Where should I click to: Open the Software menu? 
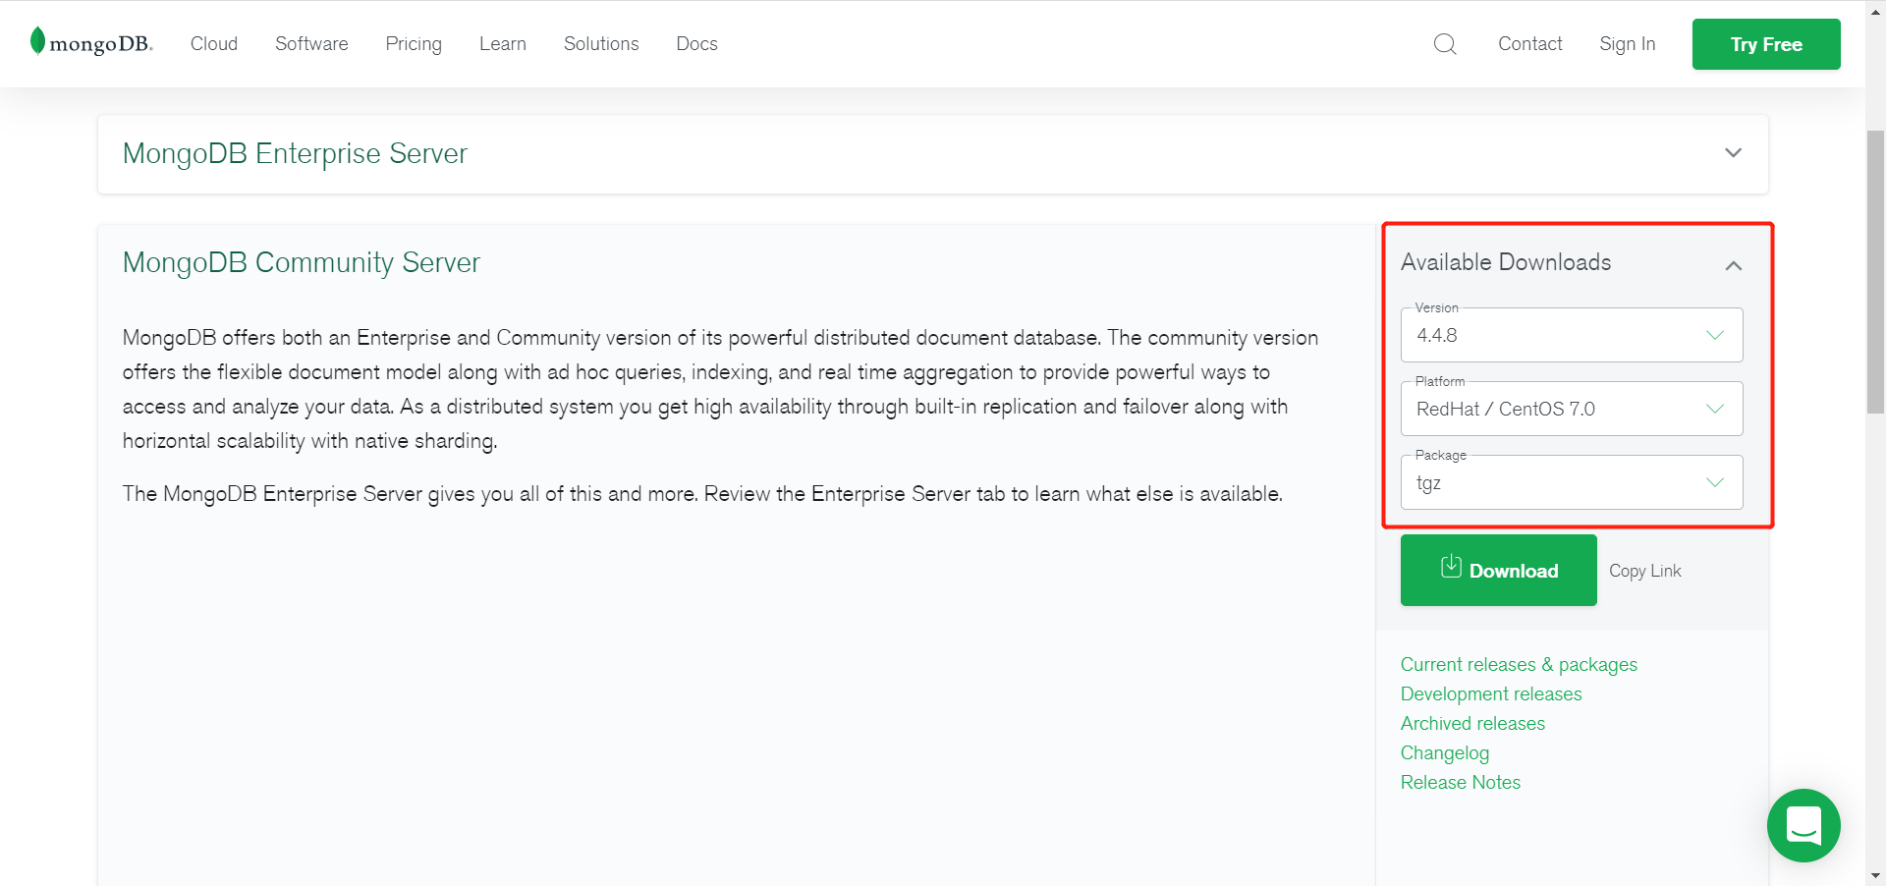(x=311, y=44)
